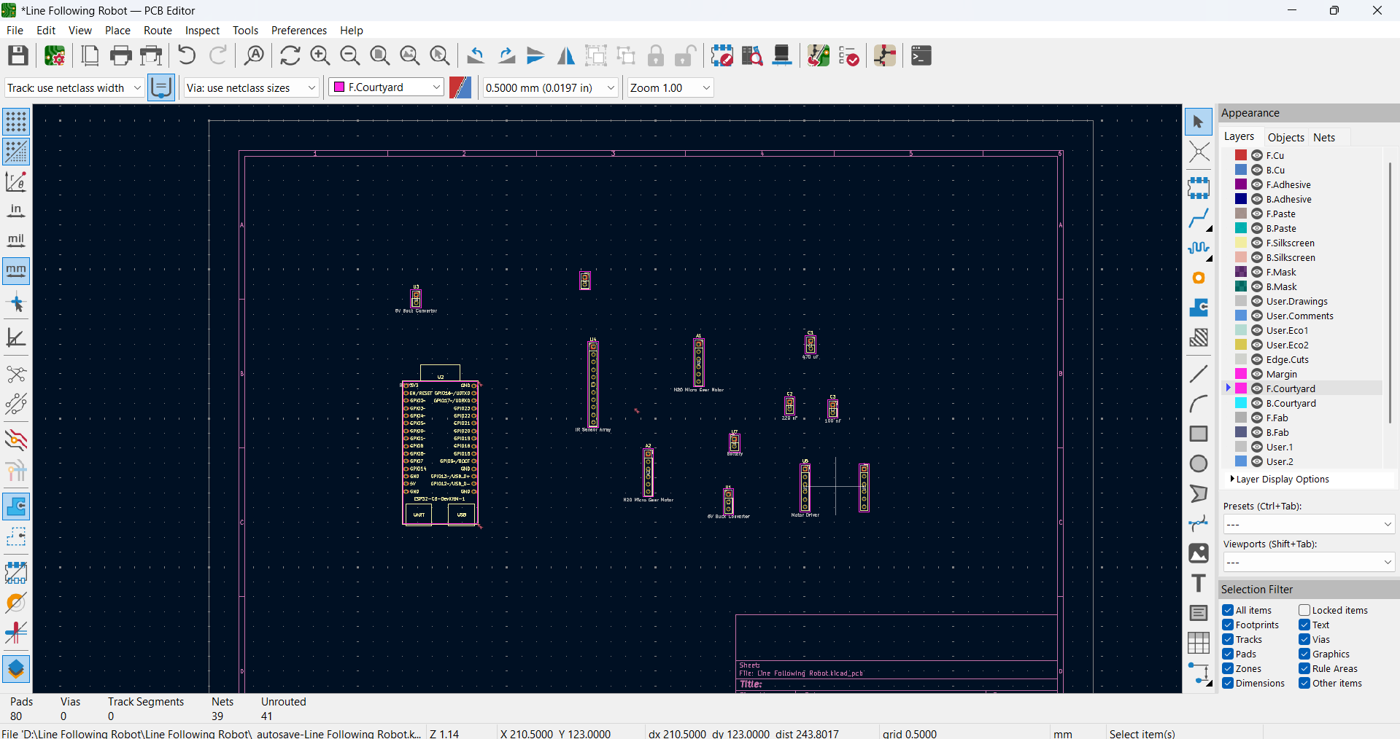Switch display units to inches

click(x=15, y=211)
